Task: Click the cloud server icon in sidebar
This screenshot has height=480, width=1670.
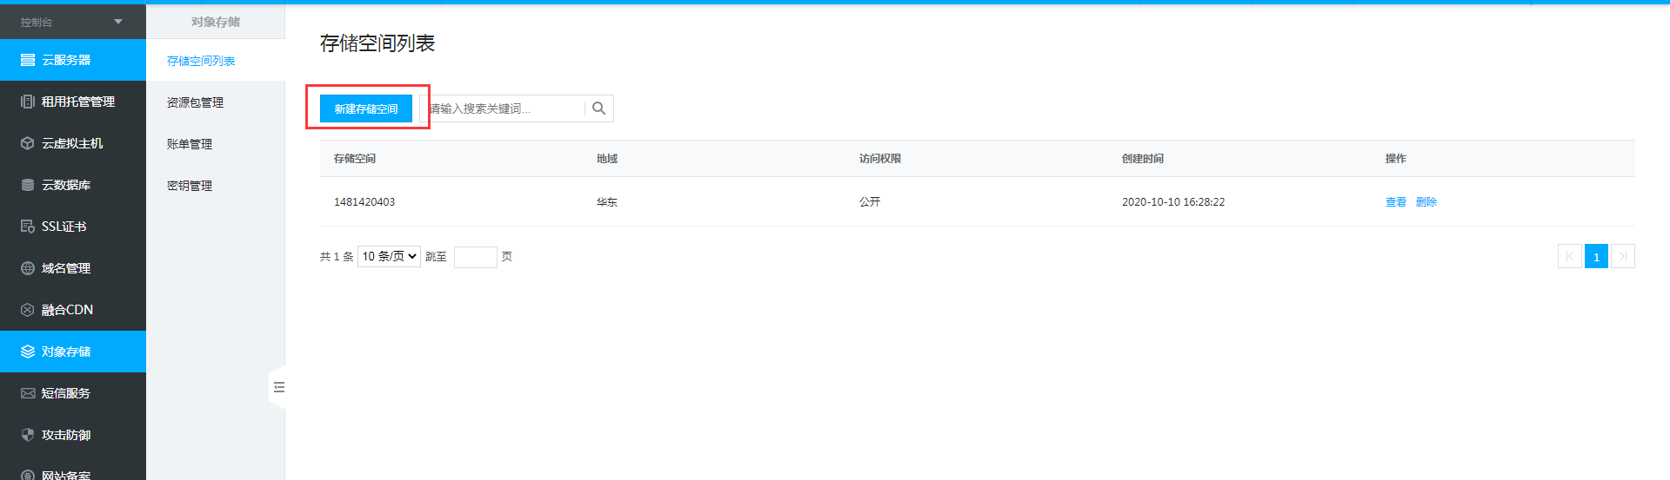Action: (x=28, y=60)
